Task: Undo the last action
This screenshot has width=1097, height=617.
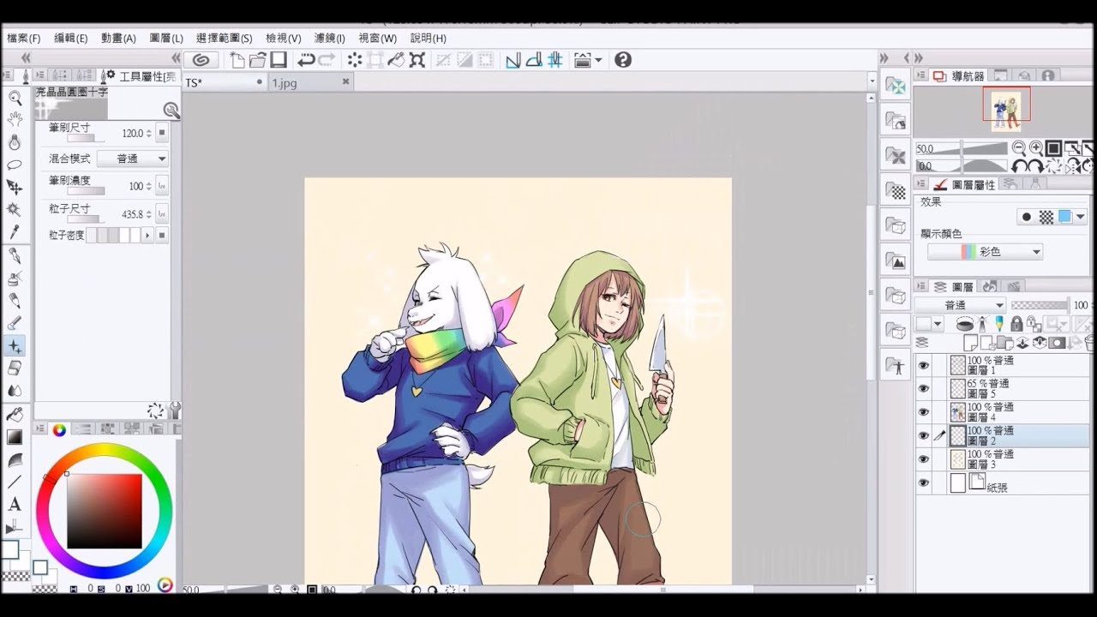Action: (306, 60)
